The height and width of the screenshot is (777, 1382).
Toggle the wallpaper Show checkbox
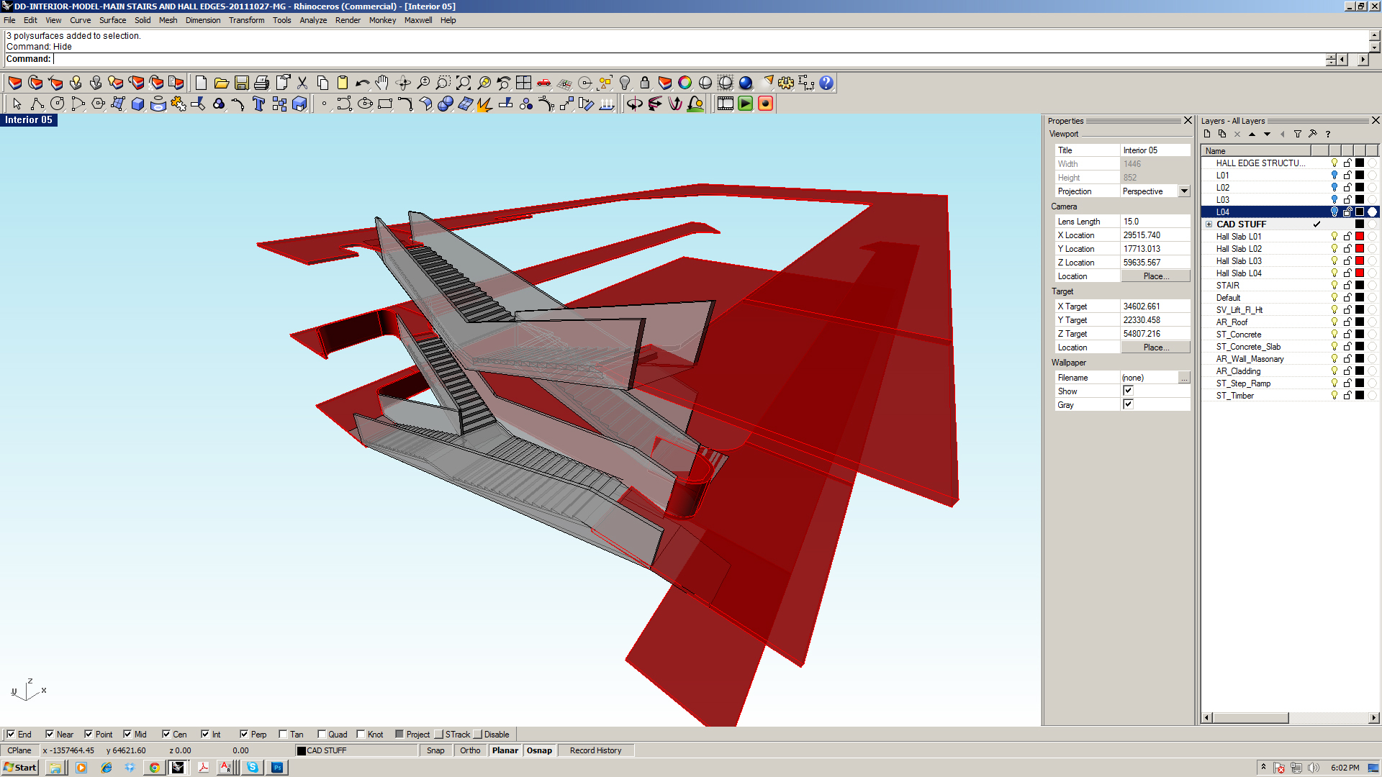[x=1128, y=391]
